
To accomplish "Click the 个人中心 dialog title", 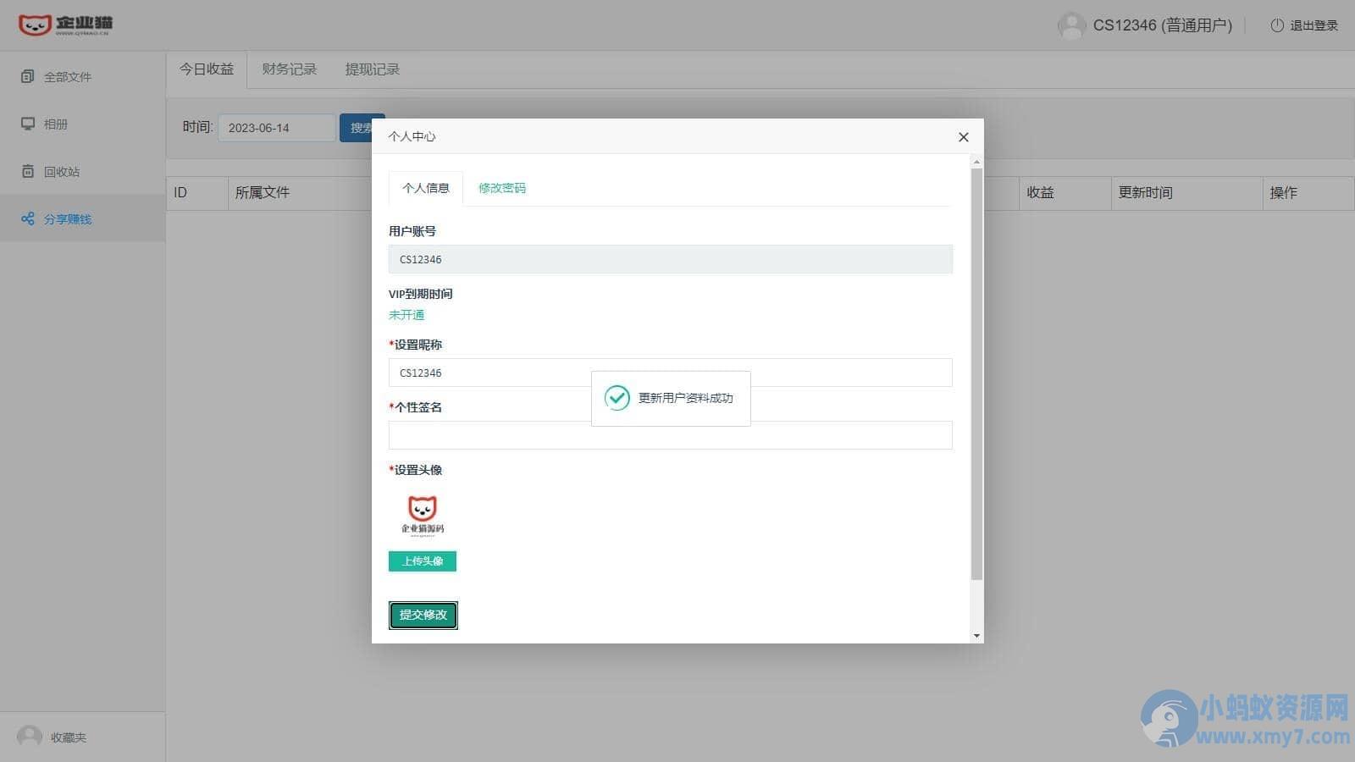I will (412, 136).
